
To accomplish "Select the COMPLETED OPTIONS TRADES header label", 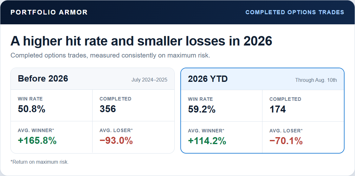I will tap(295, 12).
